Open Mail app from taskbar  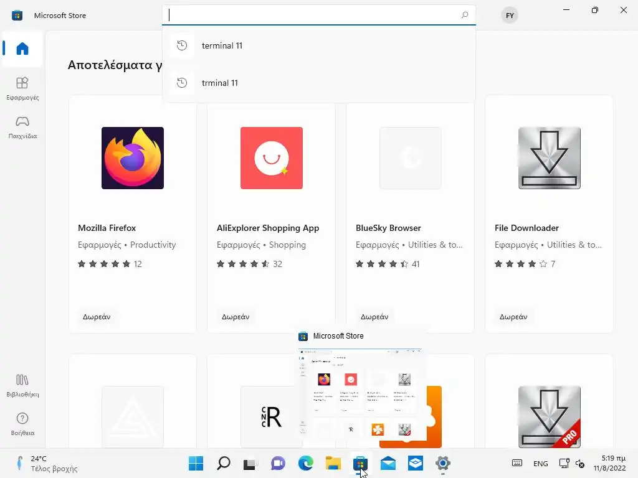pyautogui.click(x=388, y=463)
